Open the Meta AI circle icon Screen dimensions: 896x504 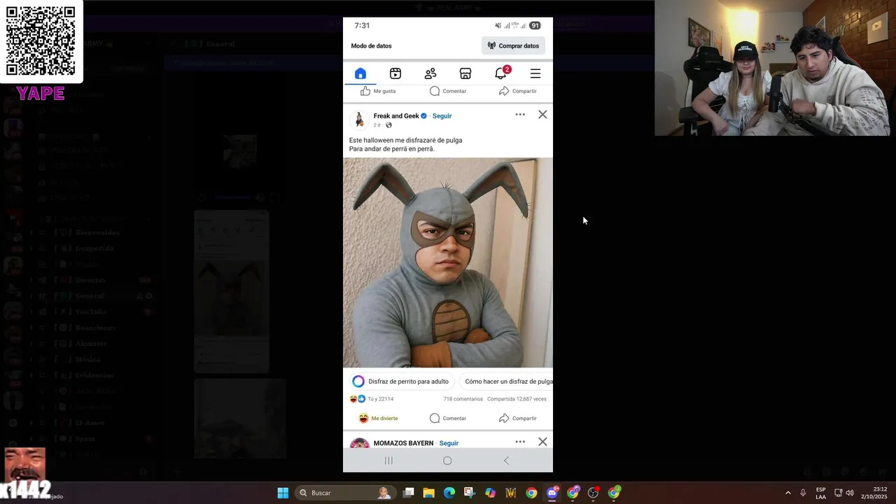point(358,381)
